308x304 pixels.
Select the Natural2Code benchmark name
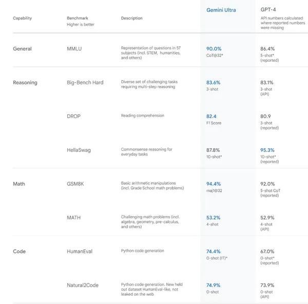[83, 285]
